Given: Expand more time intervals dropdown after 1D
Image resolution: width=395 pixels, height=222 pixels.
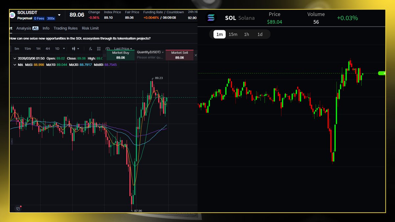Looking at the screenshot, I should [x=63, y=49].
